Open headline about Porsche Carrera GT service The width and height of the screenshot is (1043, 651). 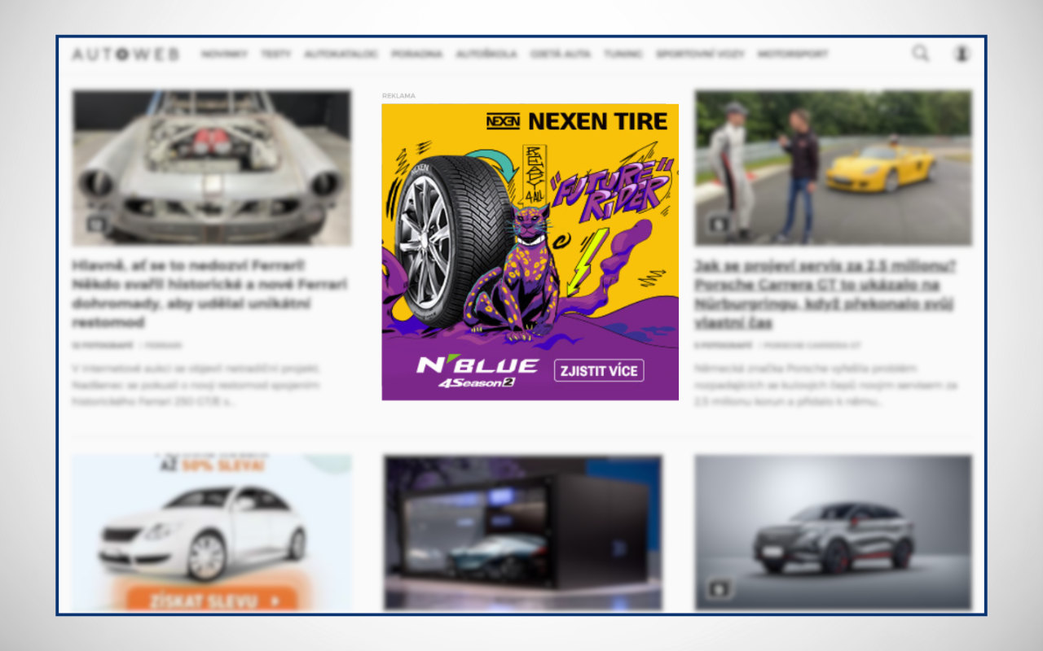825,294
